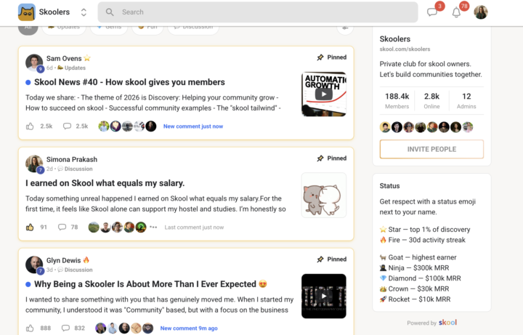523x335 pixels.
Task: Click the 12 Admins stat
Action: pos(466,101)
